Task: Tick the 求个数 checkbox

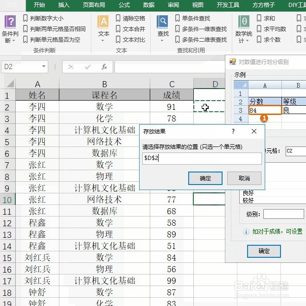Action: (x=259, y=39)
